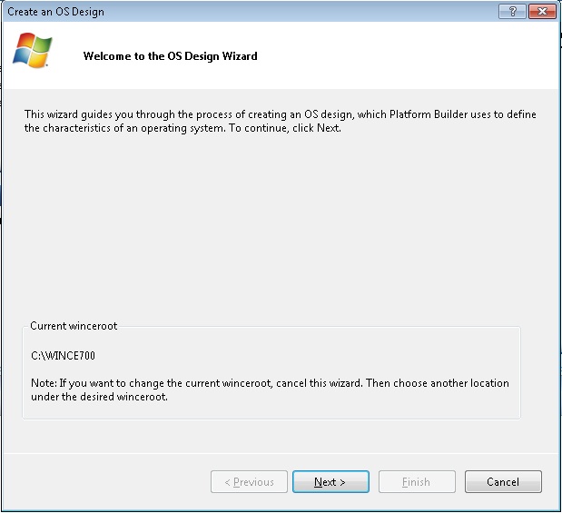Click the Current winceroot group label
The image size is (562, 513).
click(74, 326)
